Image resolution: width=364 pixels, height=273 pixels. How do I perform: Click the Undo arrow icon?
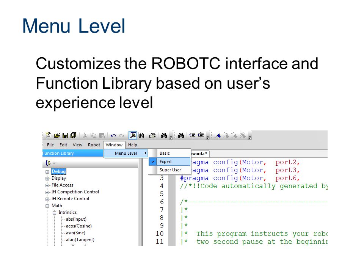click(x=113, y=136)
